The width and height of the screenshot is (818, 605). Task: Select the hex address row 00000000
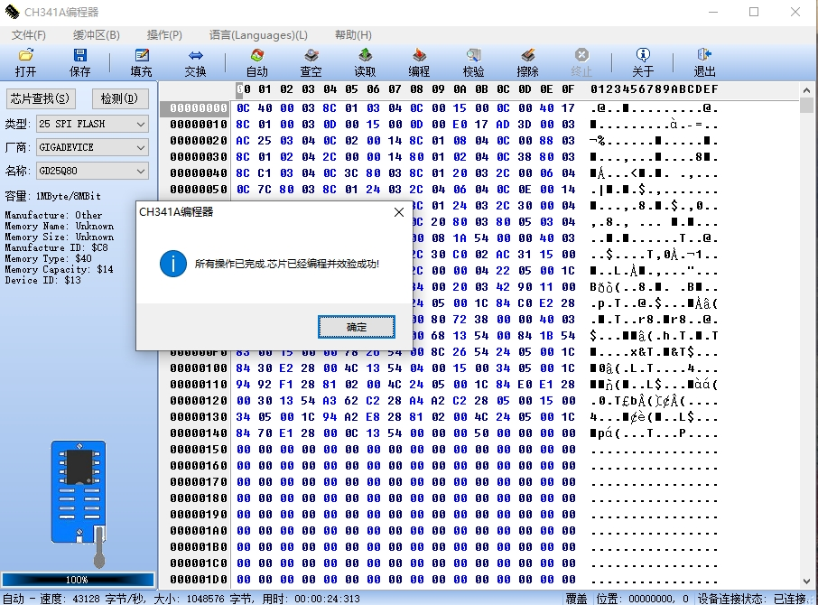pos(199,108)
